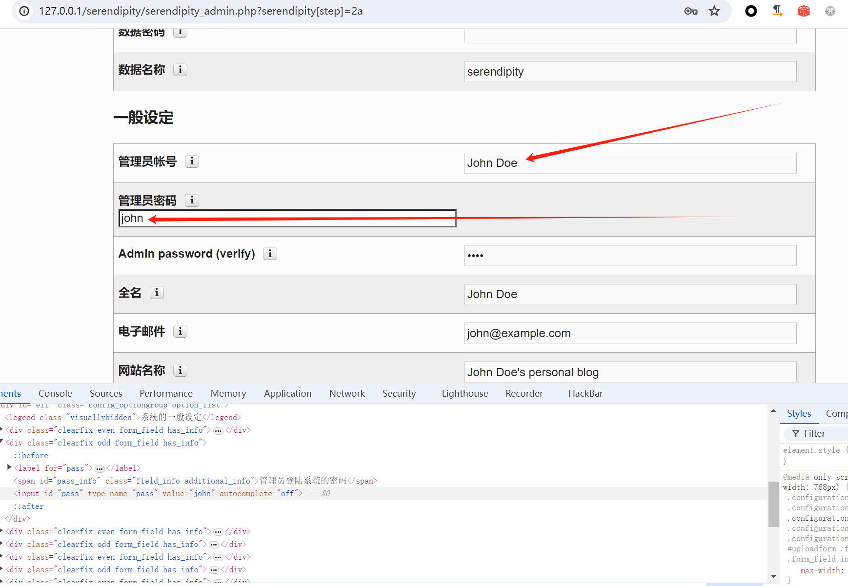Viewport: 848px width, 586px height.
Task: Click the Elements panel scroll up arrow
Action: (x=773, y=410)
